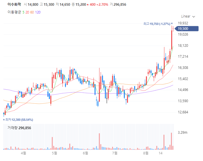Image resolution: width=203 pixels, height=161 pixels.
Task: Click the chevron next to Linear
Action: (194, 17)
